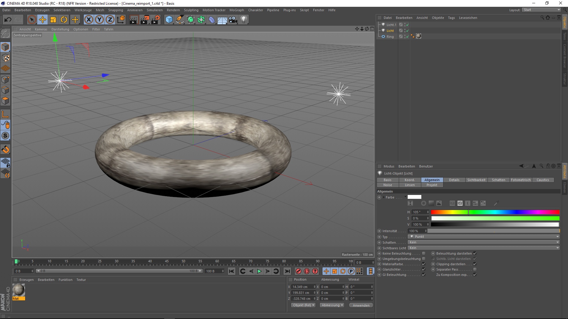Open the Spline pen tool
The image size is (568, 319).
point(180,20)
